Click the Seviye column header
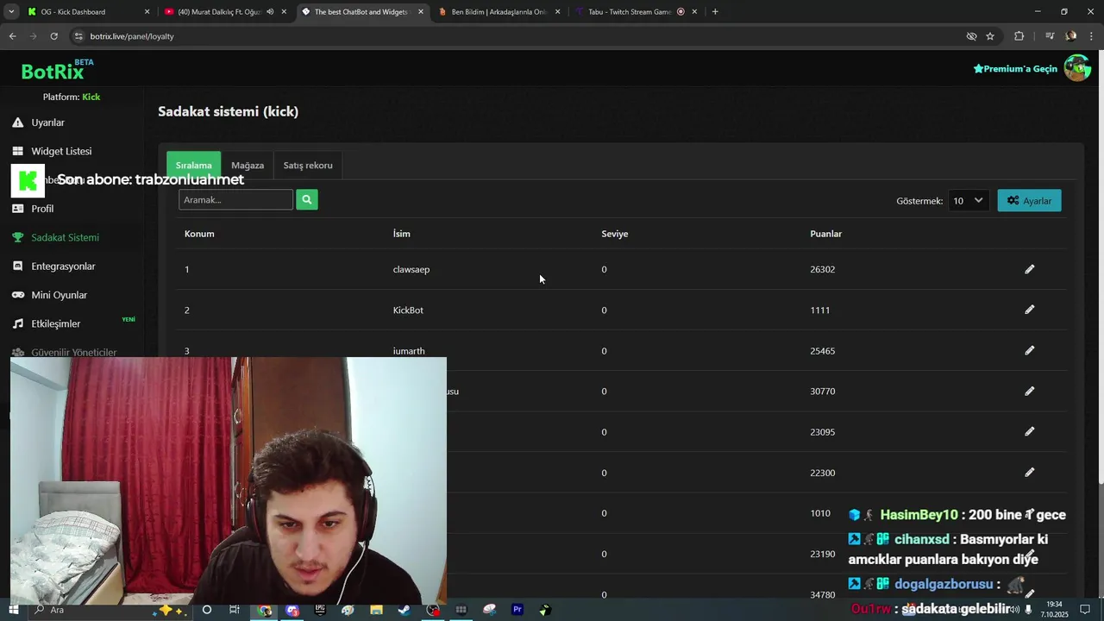Viewport: 1104px width, 621px height. click(614, 234)
